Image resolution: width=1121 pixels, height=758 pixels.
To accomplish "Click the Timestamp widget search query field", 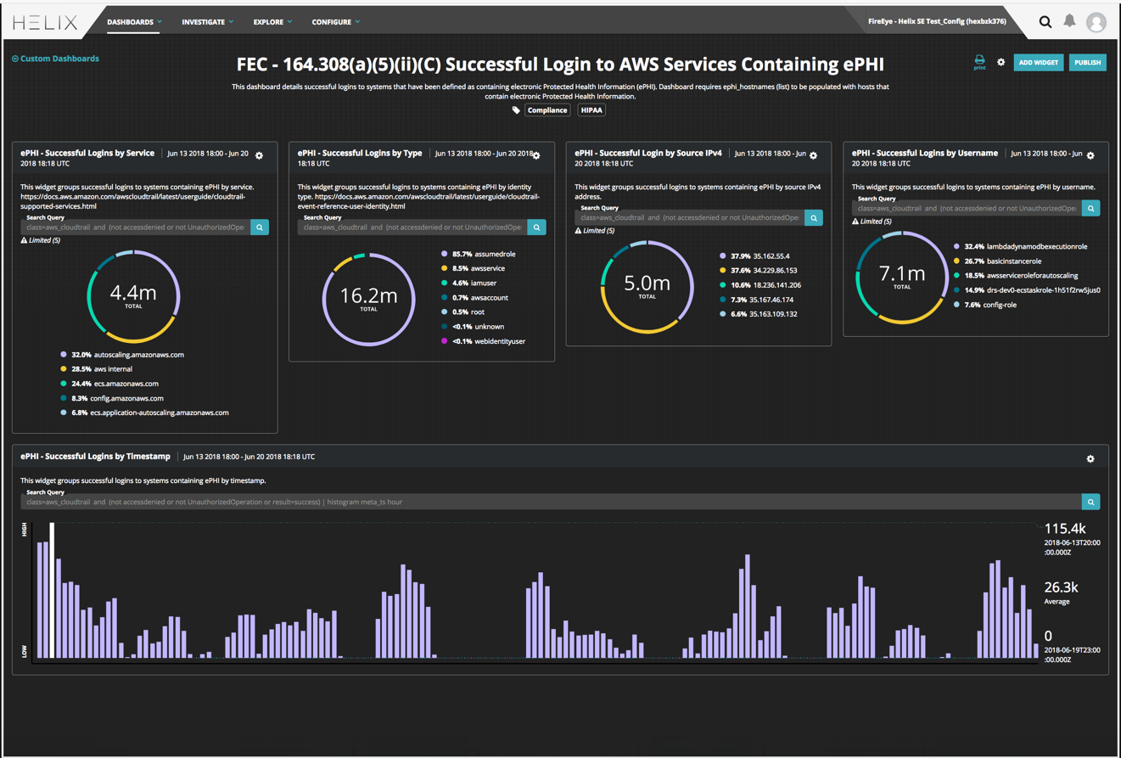I will tap(552, 502).
